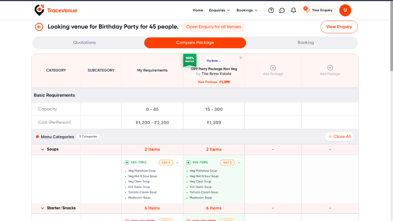Click the 15 - 300 capacity cell

coord(214,109)
